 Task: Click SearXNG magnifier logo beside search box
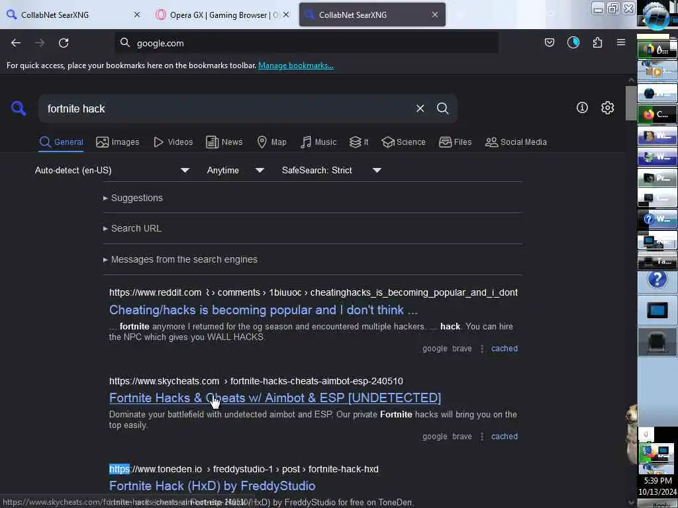(19, 108)
